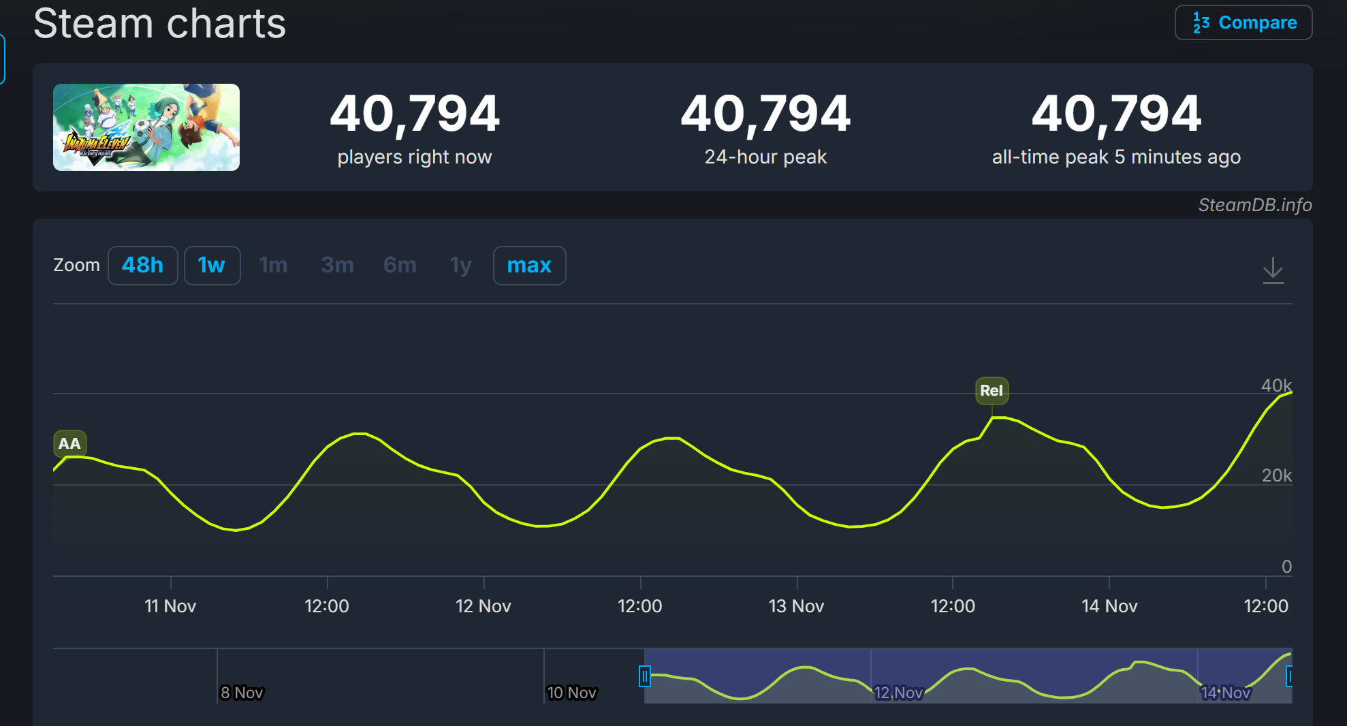This screenshot has height=726, width=1347.
Task: Click the Steam charts heading
Action: click(x=159, y=23)
